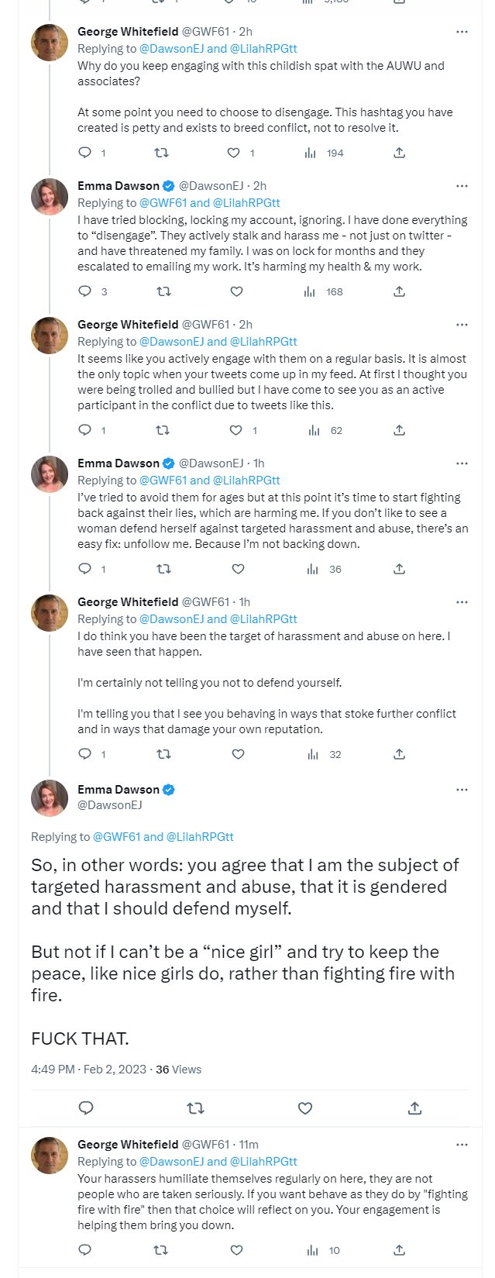Viewport: 495px width, 1278px height.
Task: Retweet the main tweet posted 4:49 PM
Action: [195, 1108]
